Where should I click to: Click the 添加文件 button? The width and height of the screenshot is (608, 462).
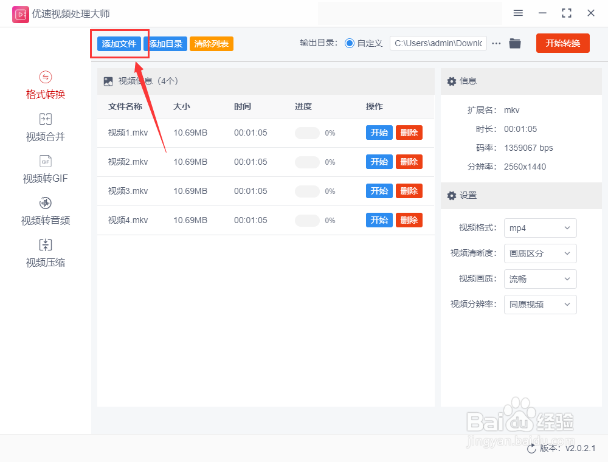click(120, 43)
